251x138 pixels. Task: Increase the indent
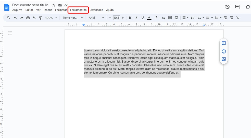pyautogui.click(x=231, y=18)
